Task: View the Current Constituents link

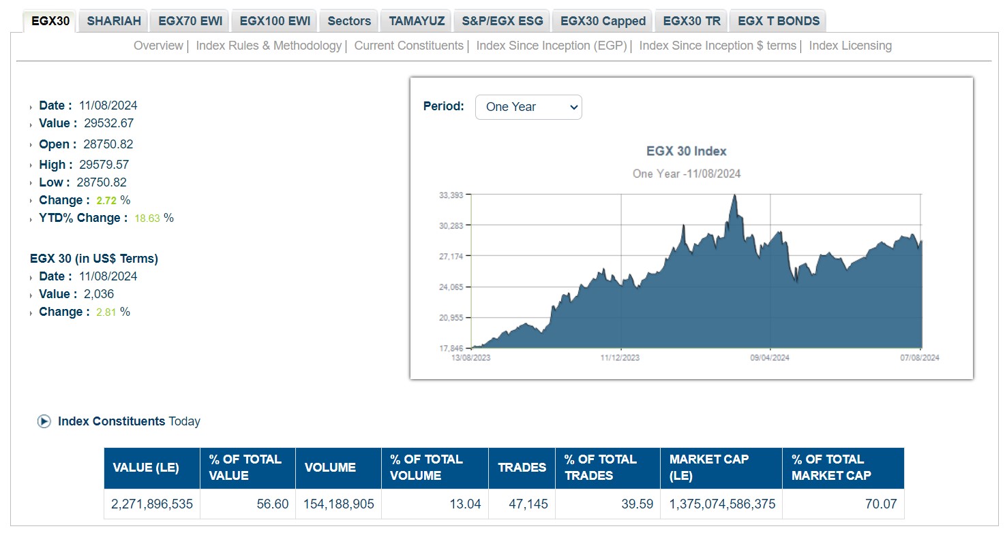Action: [409, 46]
